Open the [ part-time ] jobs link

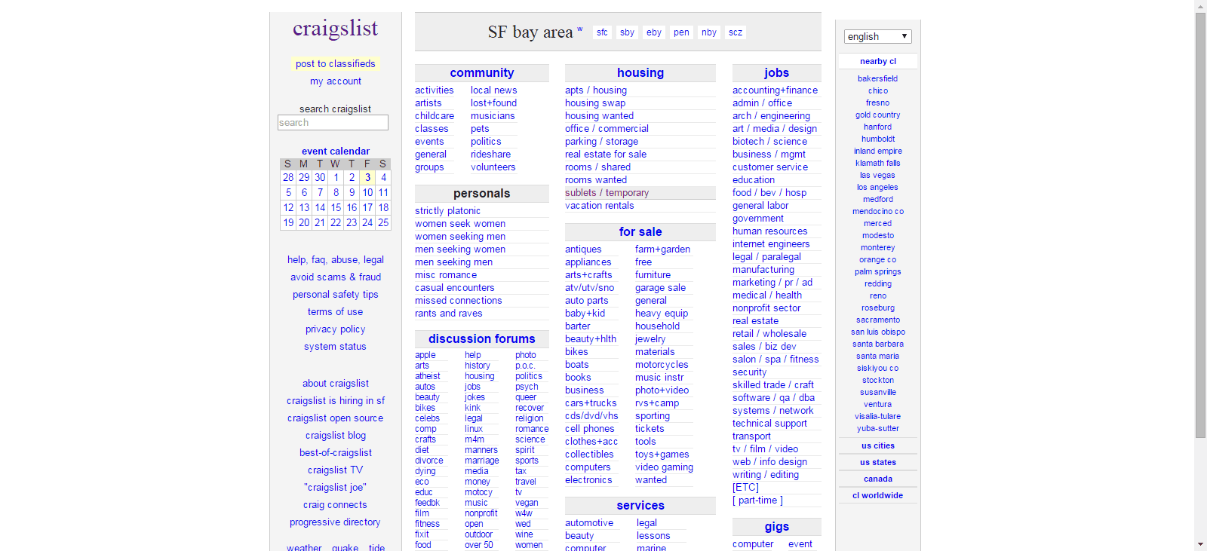pyautogui.click(x=757, y=500)
